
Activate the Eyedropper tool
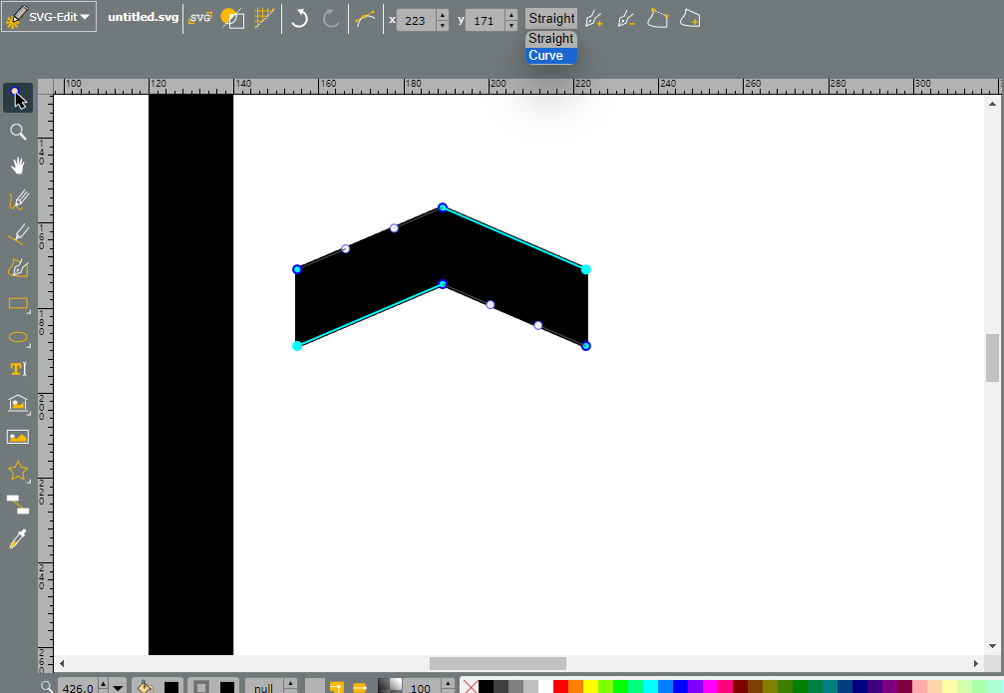(x=18, y=538)
